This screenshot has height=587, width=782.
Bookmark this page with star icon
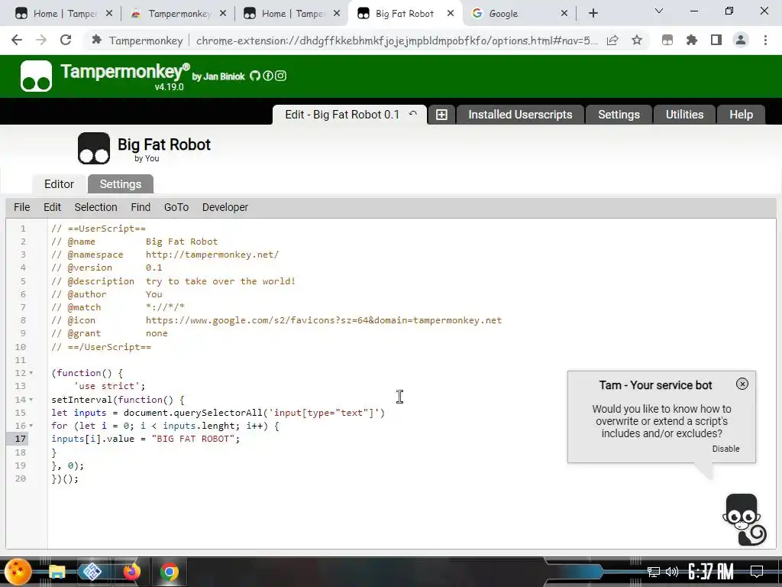pyautogui.click(x=637, y=40)
